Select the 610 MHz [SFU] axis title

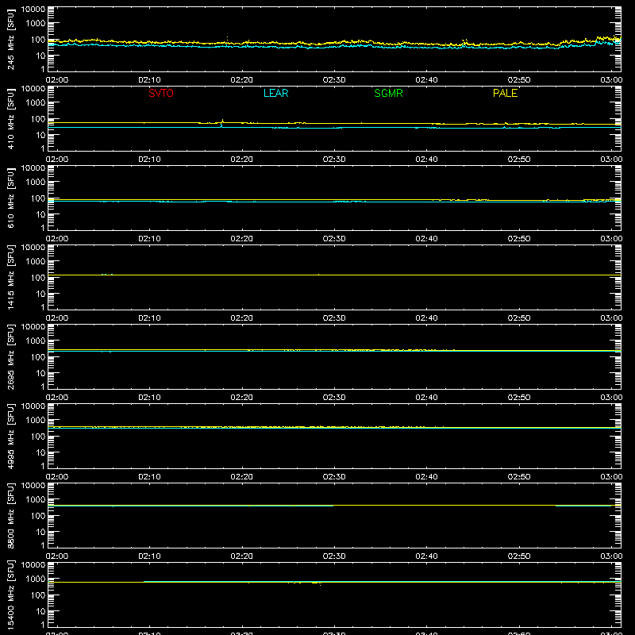[10, 198]
